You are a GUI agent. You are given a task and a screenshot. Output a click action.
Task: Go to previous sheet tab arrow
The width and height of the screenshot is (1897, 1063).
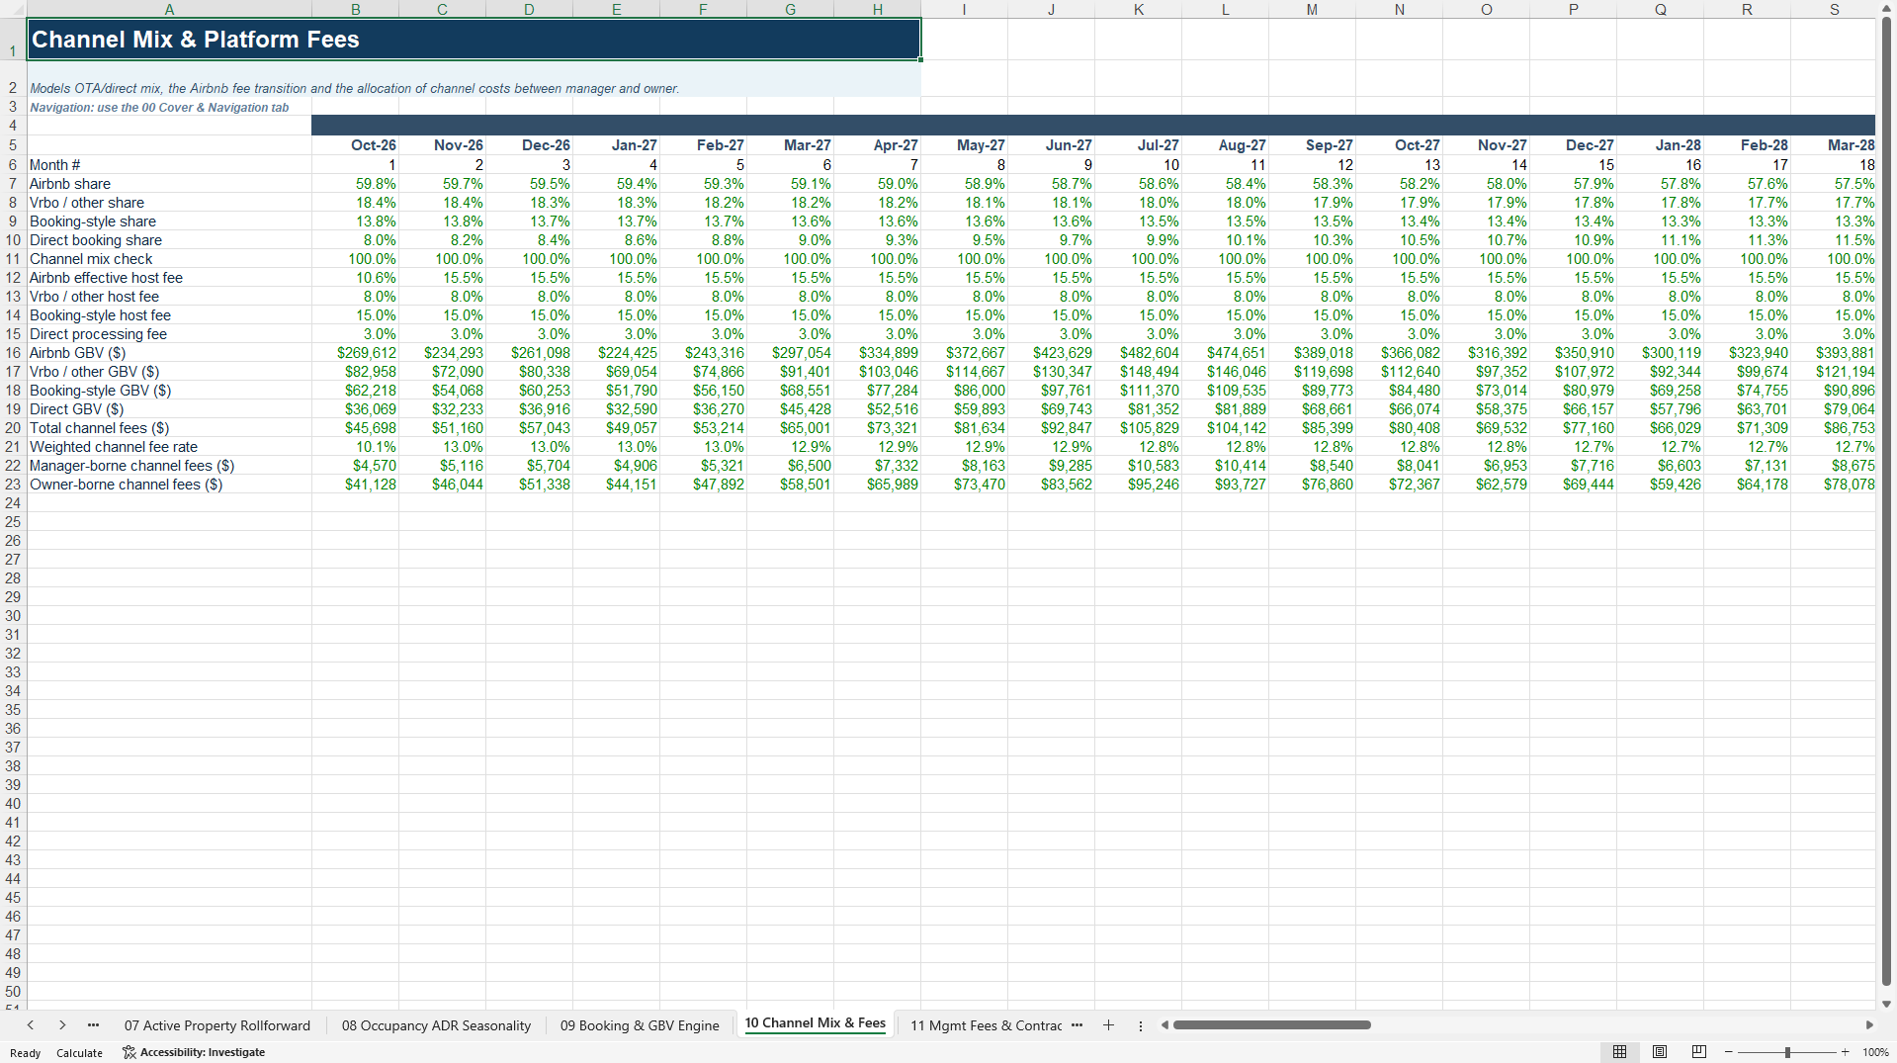pos(31,1025)
